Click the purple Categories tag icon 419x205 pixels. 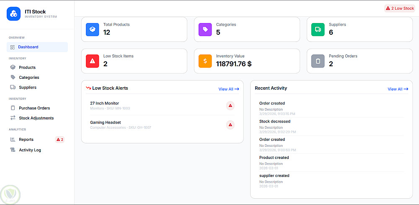205,29
